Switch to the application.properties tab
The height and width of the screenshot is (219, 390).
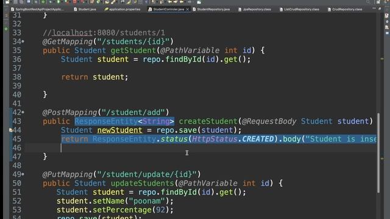click(122, 9)
